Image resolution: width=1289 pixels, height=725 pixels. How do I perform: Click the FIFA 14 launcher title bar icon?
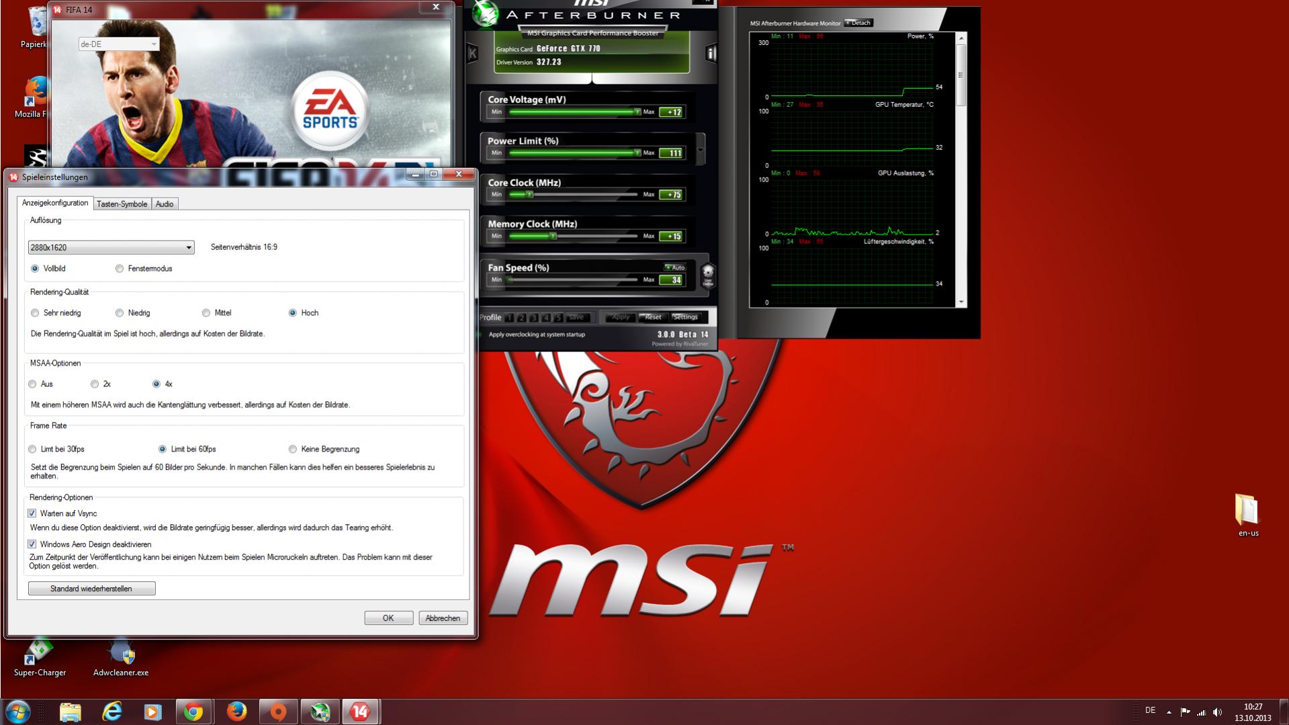coord(57,9)
